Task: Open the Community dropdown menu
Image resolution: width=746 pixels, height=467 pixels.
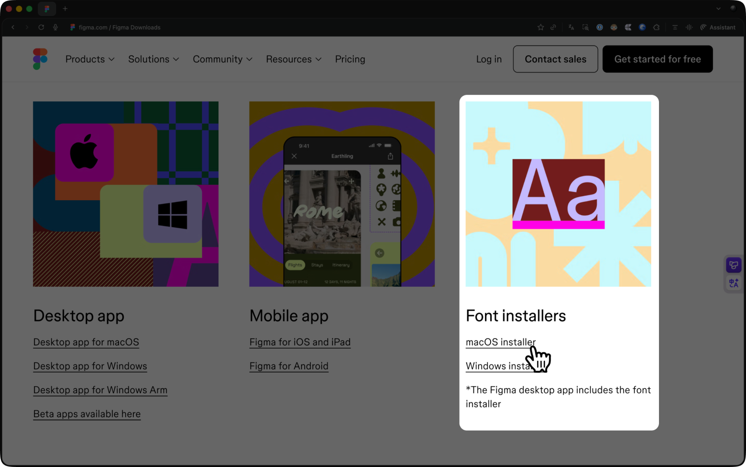Action: point(222,59)
